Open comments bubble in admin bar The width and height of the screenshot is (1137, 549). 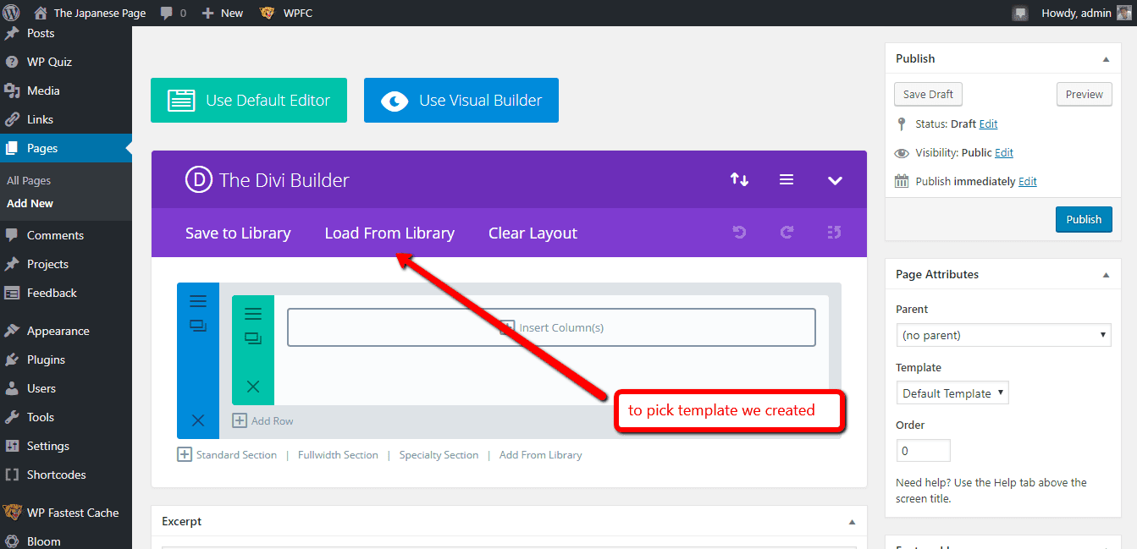tap(173, 13)
